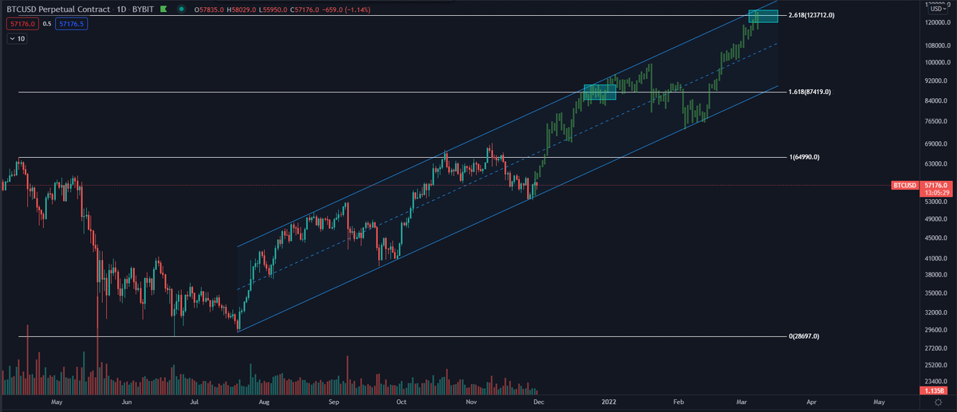957x412 pixels.
Task: Click the teal target box near 2.618 level
Action: (x=763, y=16)
